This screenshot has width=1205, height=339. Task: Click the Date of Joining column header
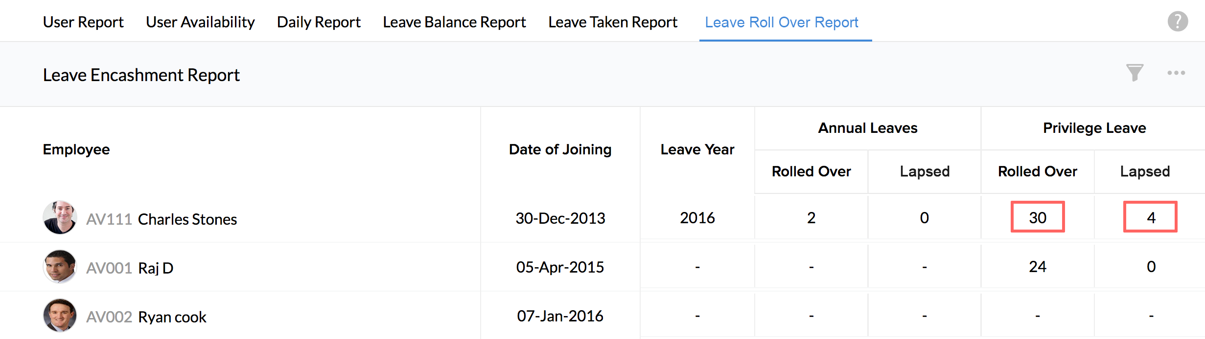[x=560, y=149]
